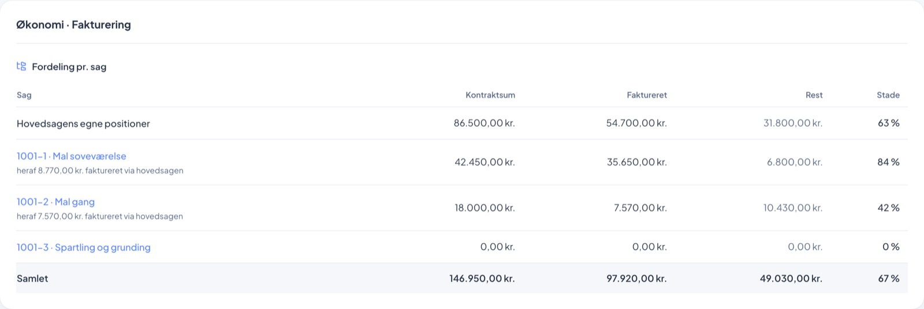The image size is (924, 309).
Task: Click the Kontraktsum column header
Action: pos(490,95)
